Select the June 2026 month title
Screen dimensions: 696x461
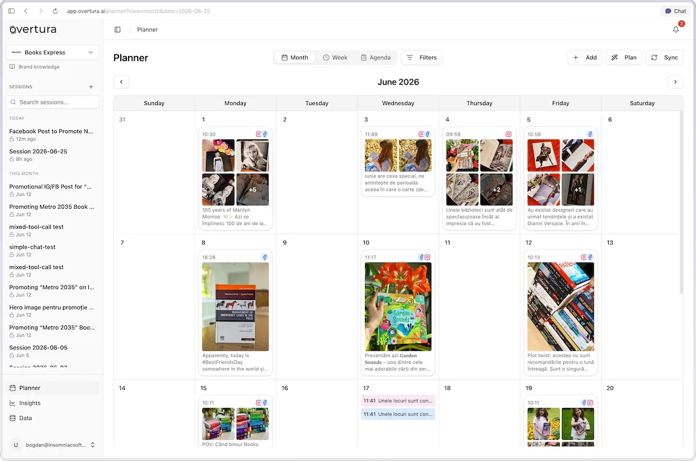tap(398, 82)
